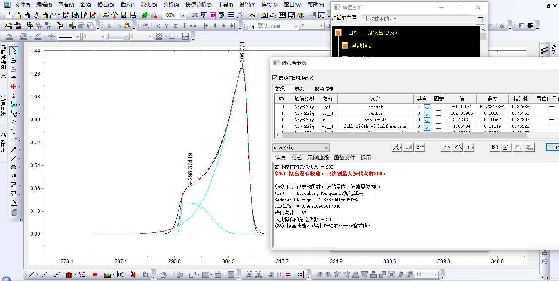Click the Print icon in the standard toolbar
The height and width of the screenshot is (281, 559).
pos(195,15)
